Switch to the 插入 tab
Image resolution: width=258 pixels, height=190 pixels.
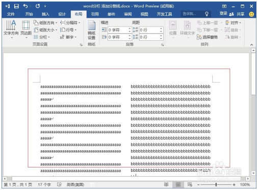(x=45, y=14)
